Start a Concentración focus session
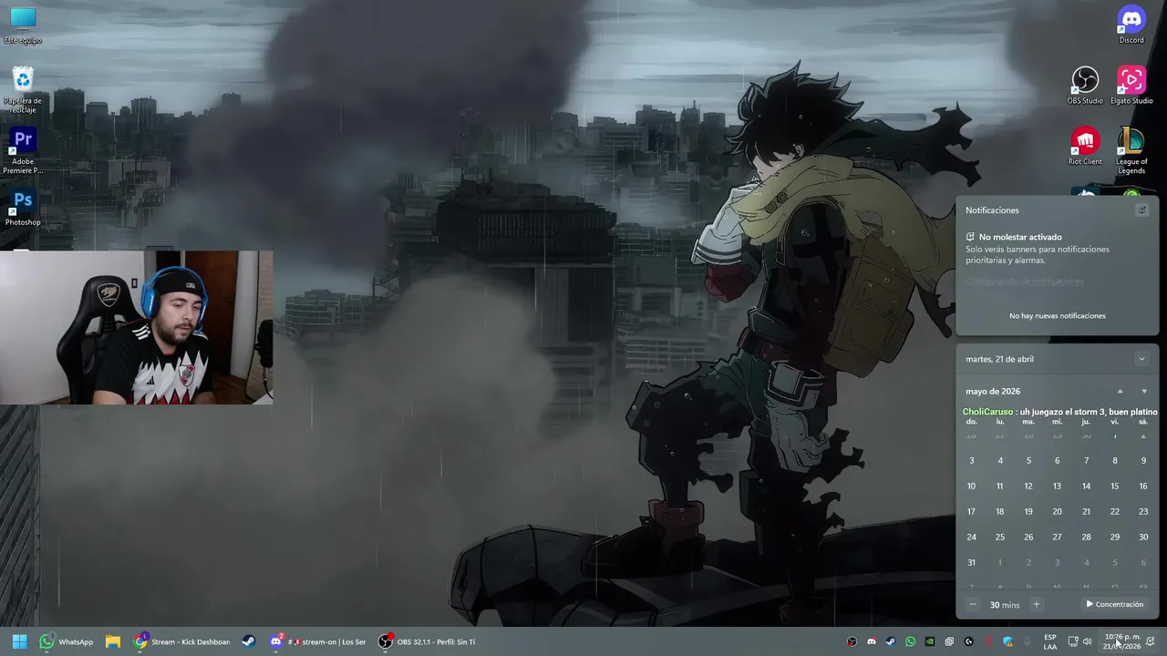Viewport: 1167px width, 656px height. point(1114,605)
